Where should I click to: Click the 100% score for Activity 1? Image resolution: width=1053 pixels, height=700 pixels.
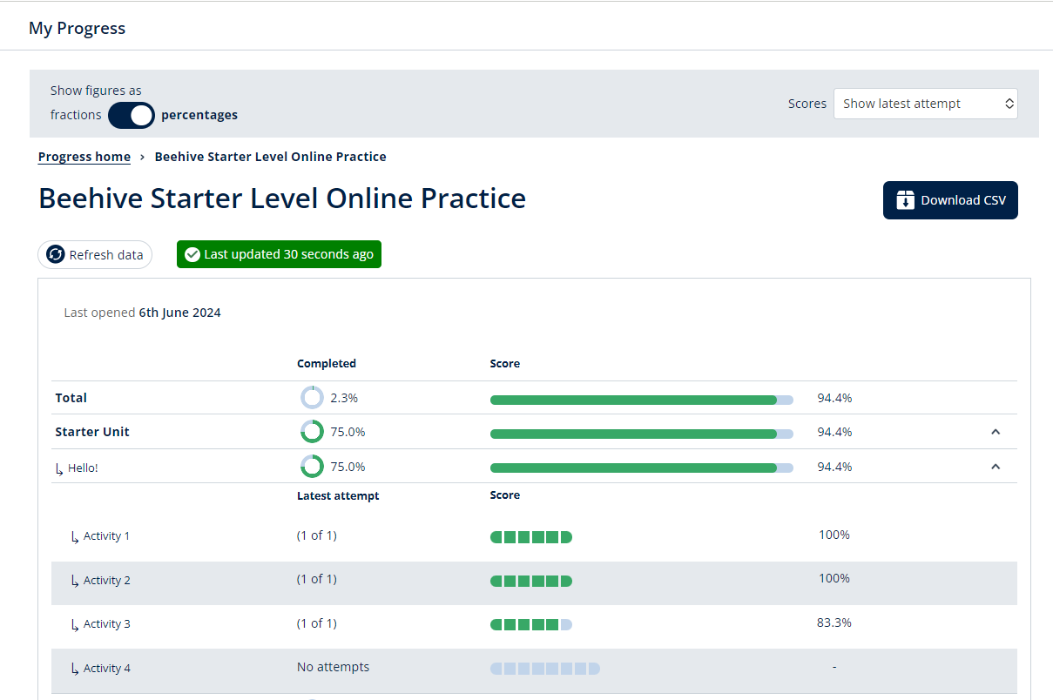pos(834,535)
